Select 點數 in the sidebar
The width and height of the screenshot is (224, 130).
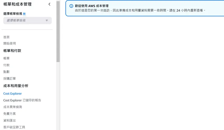(6, 72)
